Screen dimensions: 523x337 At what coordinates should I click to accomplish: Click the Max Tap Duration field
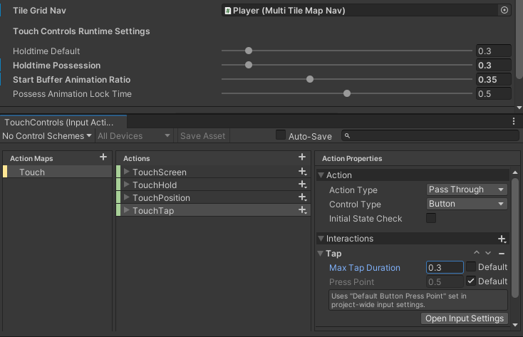tap(445, 268)
